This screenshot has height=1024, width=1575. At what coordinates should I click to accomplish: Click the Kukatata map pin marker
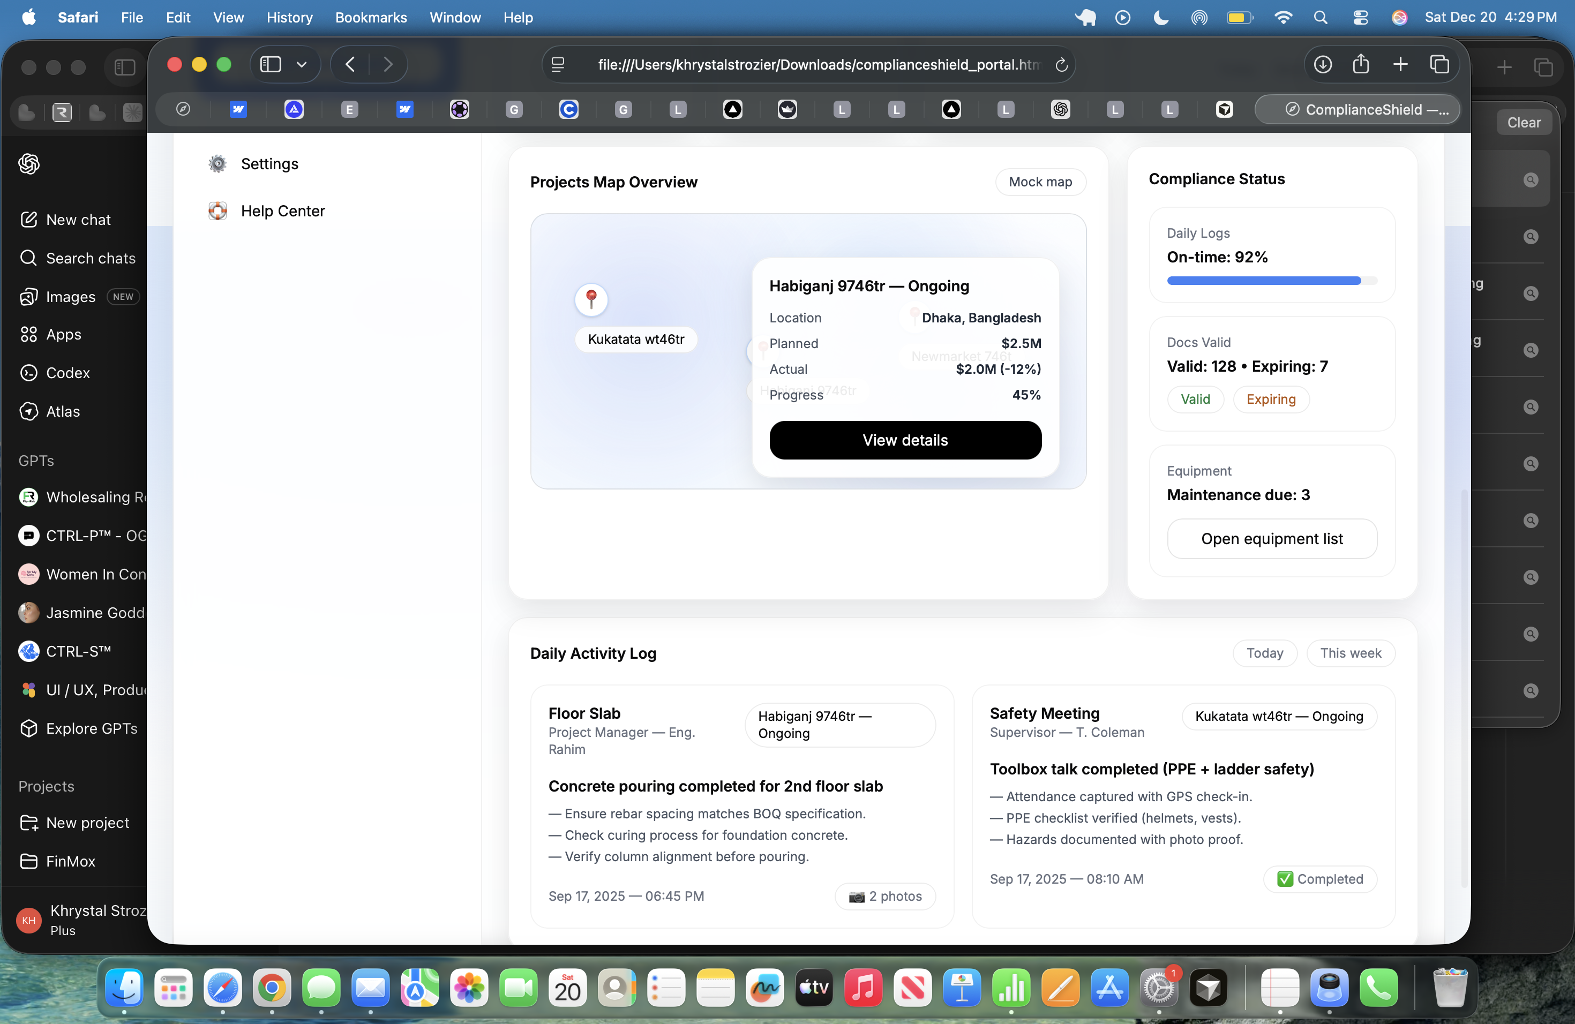pos(591,299)
